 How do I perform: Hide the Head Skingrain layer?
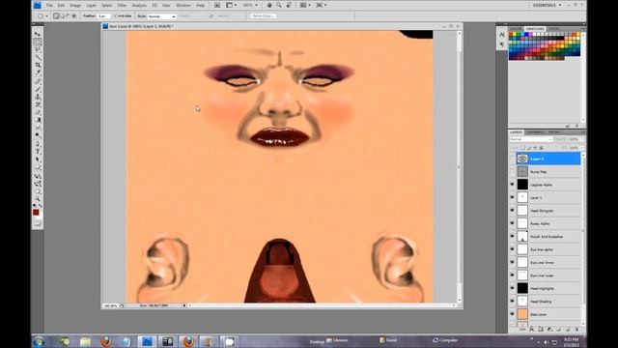click(x=513, y=211)
